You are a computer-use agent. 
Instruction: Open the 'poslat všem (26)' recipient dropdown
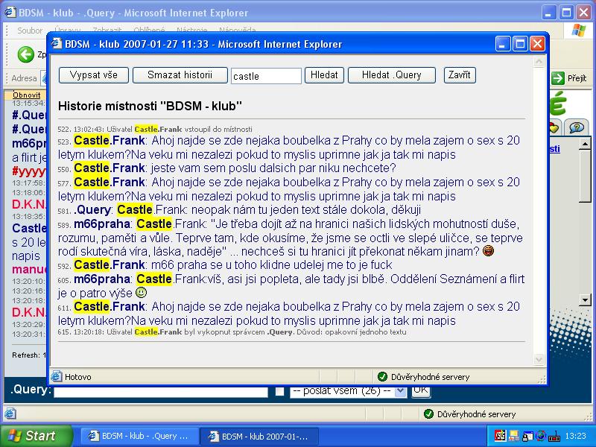[348, 391]
